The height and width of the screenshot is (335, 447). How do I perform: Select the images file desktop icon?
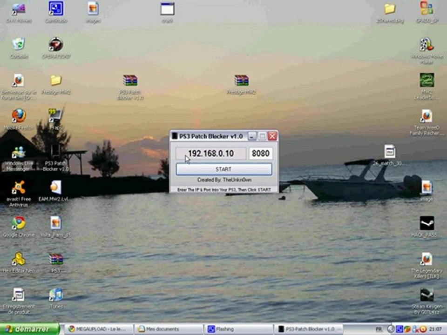tap(93, 12)
